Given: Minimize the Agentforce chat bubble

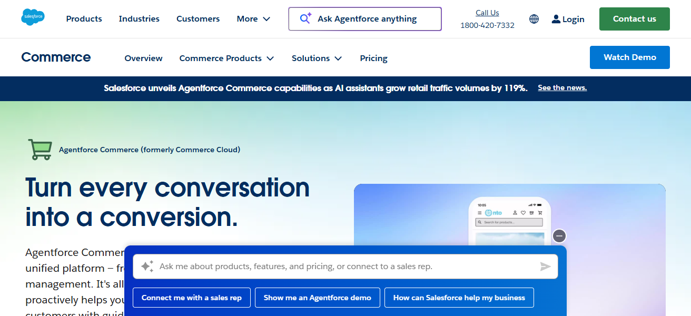Looking at the screenshot, I should point(559,236).
